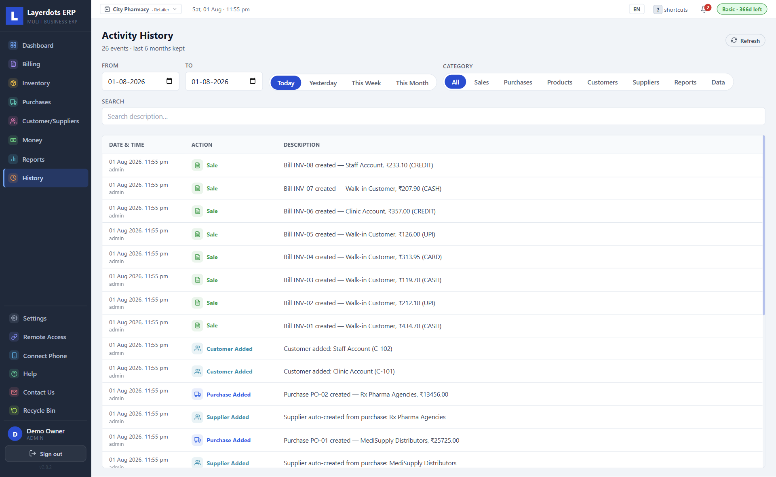Click the Remote Access link icon
The height and width of the screenshot is (477, 776).
pos(14,337)
